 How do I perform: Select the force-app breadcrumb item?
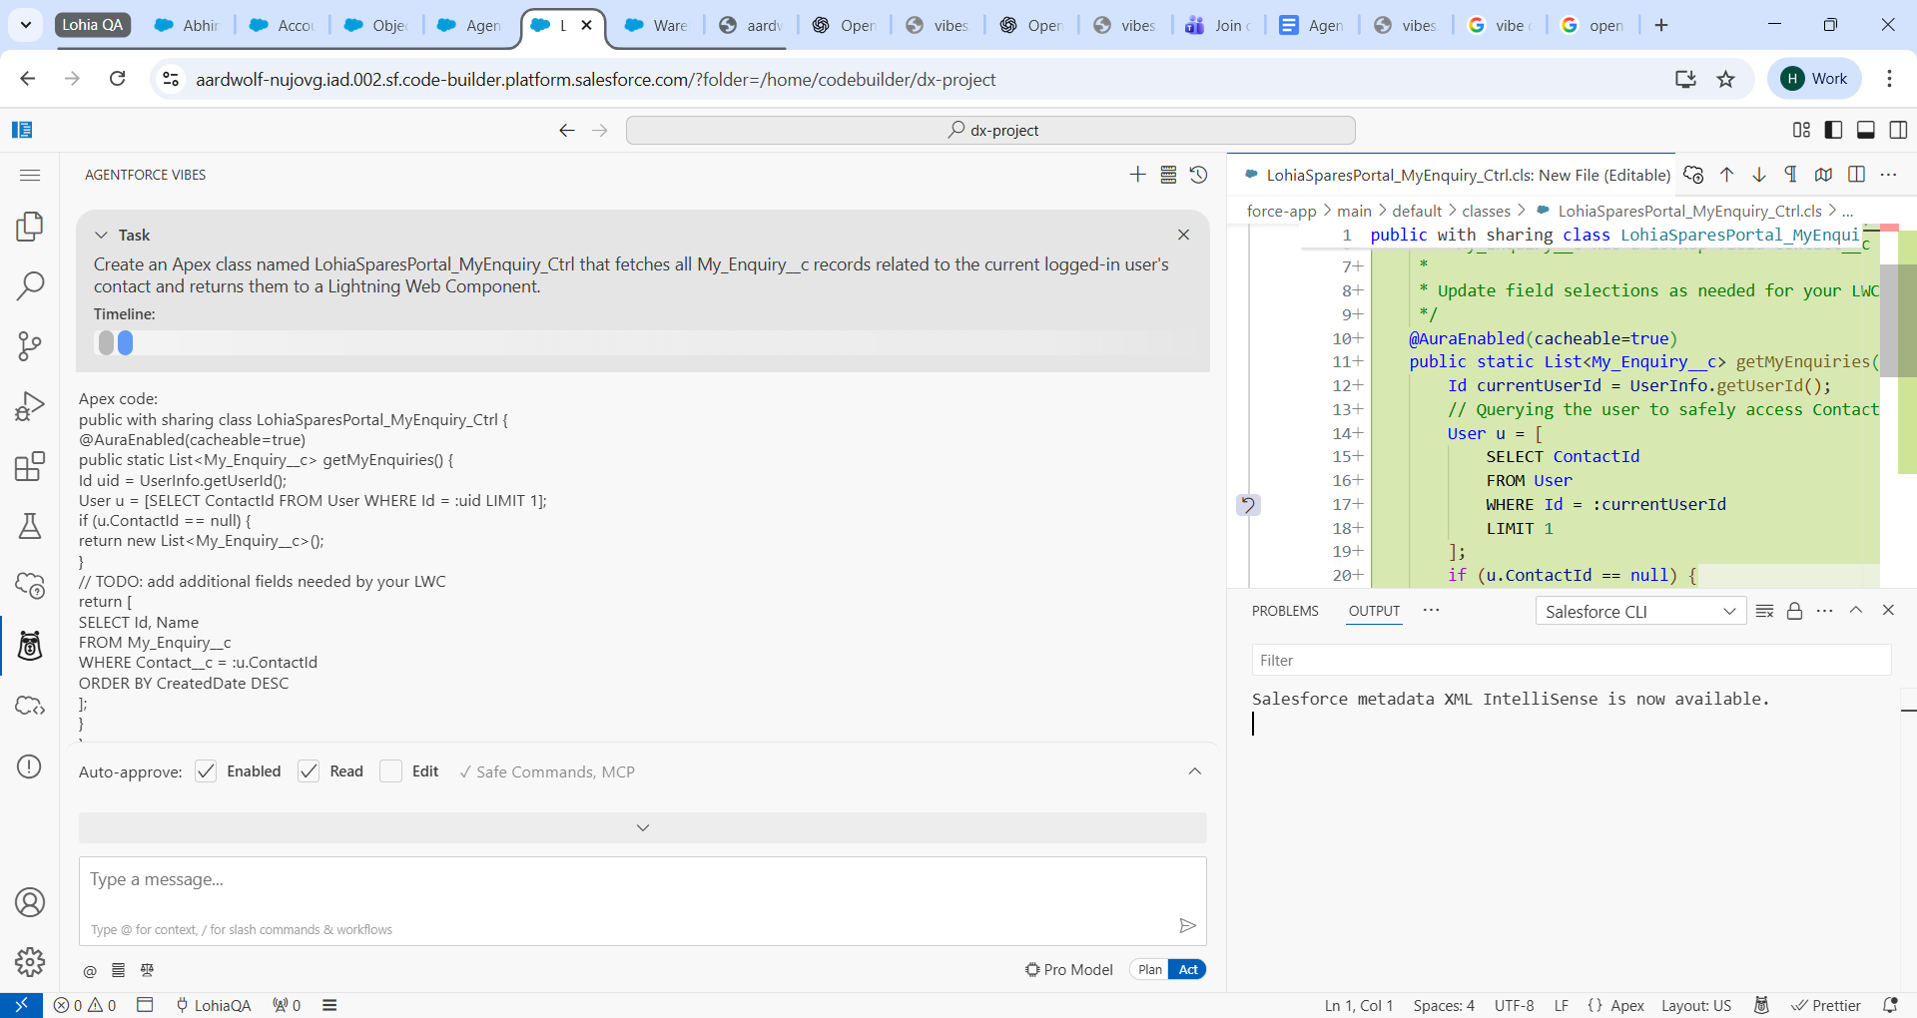click(1281, 211)
